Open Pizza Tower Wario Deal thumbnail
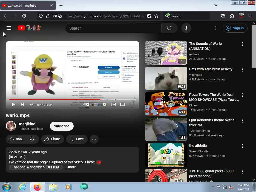This screenshot has width=256, height=192. (166, 104)
